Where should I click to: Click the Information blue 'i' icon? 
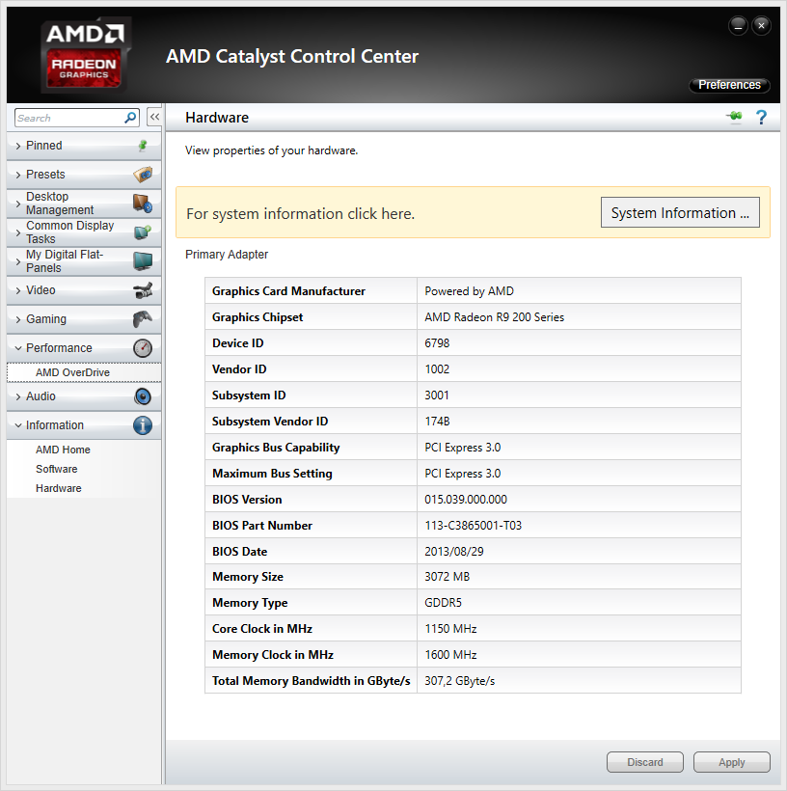(143, 425)
